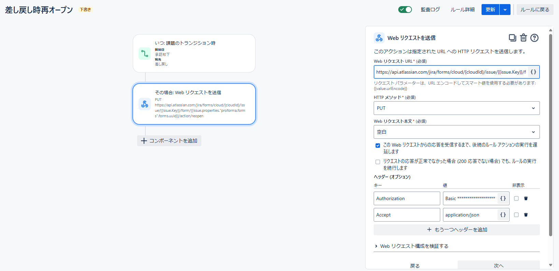Click the application/json value field

470,215
